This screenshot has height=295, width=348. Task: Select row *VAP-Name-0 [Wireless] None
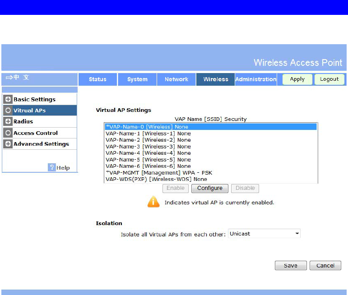pyautogui.click(x=211, y=127)
